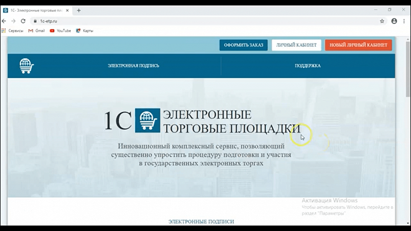This screenshot has height=231, width=411.
Task: Click the browser forward arrow
Action: tap(13, 21)
